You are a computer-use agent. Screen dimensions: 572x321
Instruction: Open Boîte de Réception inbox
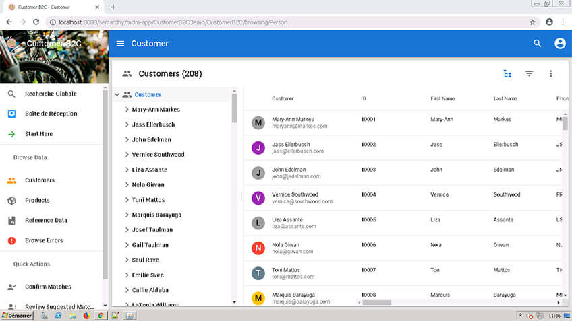coord(51,114)
